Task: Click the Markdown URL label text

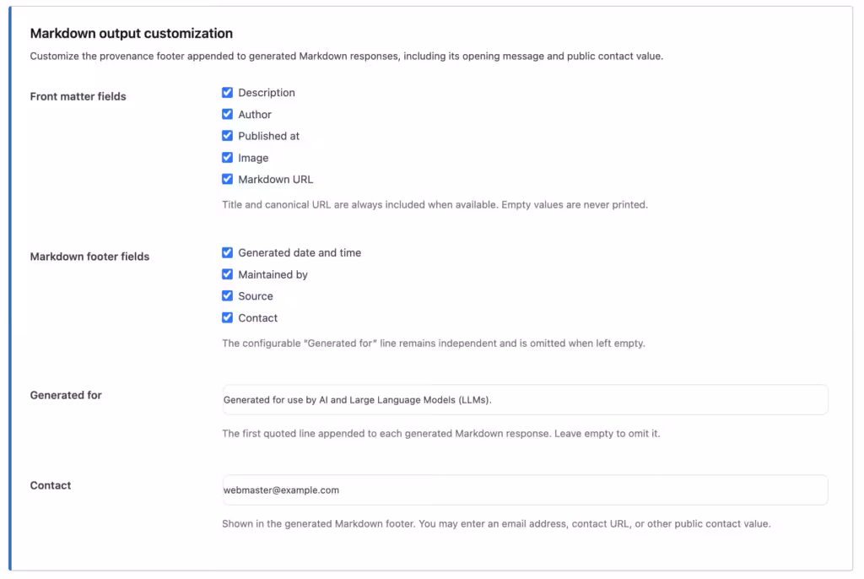Action: click(x=276, y=179)
